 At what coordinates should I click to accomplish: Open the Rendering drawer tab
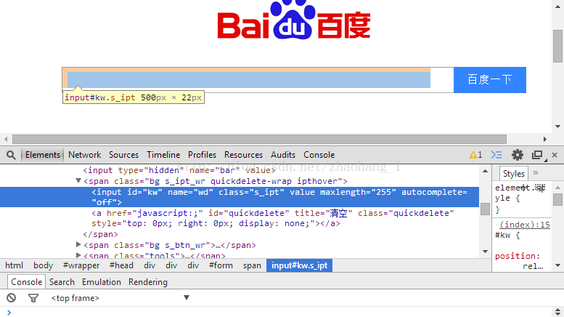pos(148,282)
